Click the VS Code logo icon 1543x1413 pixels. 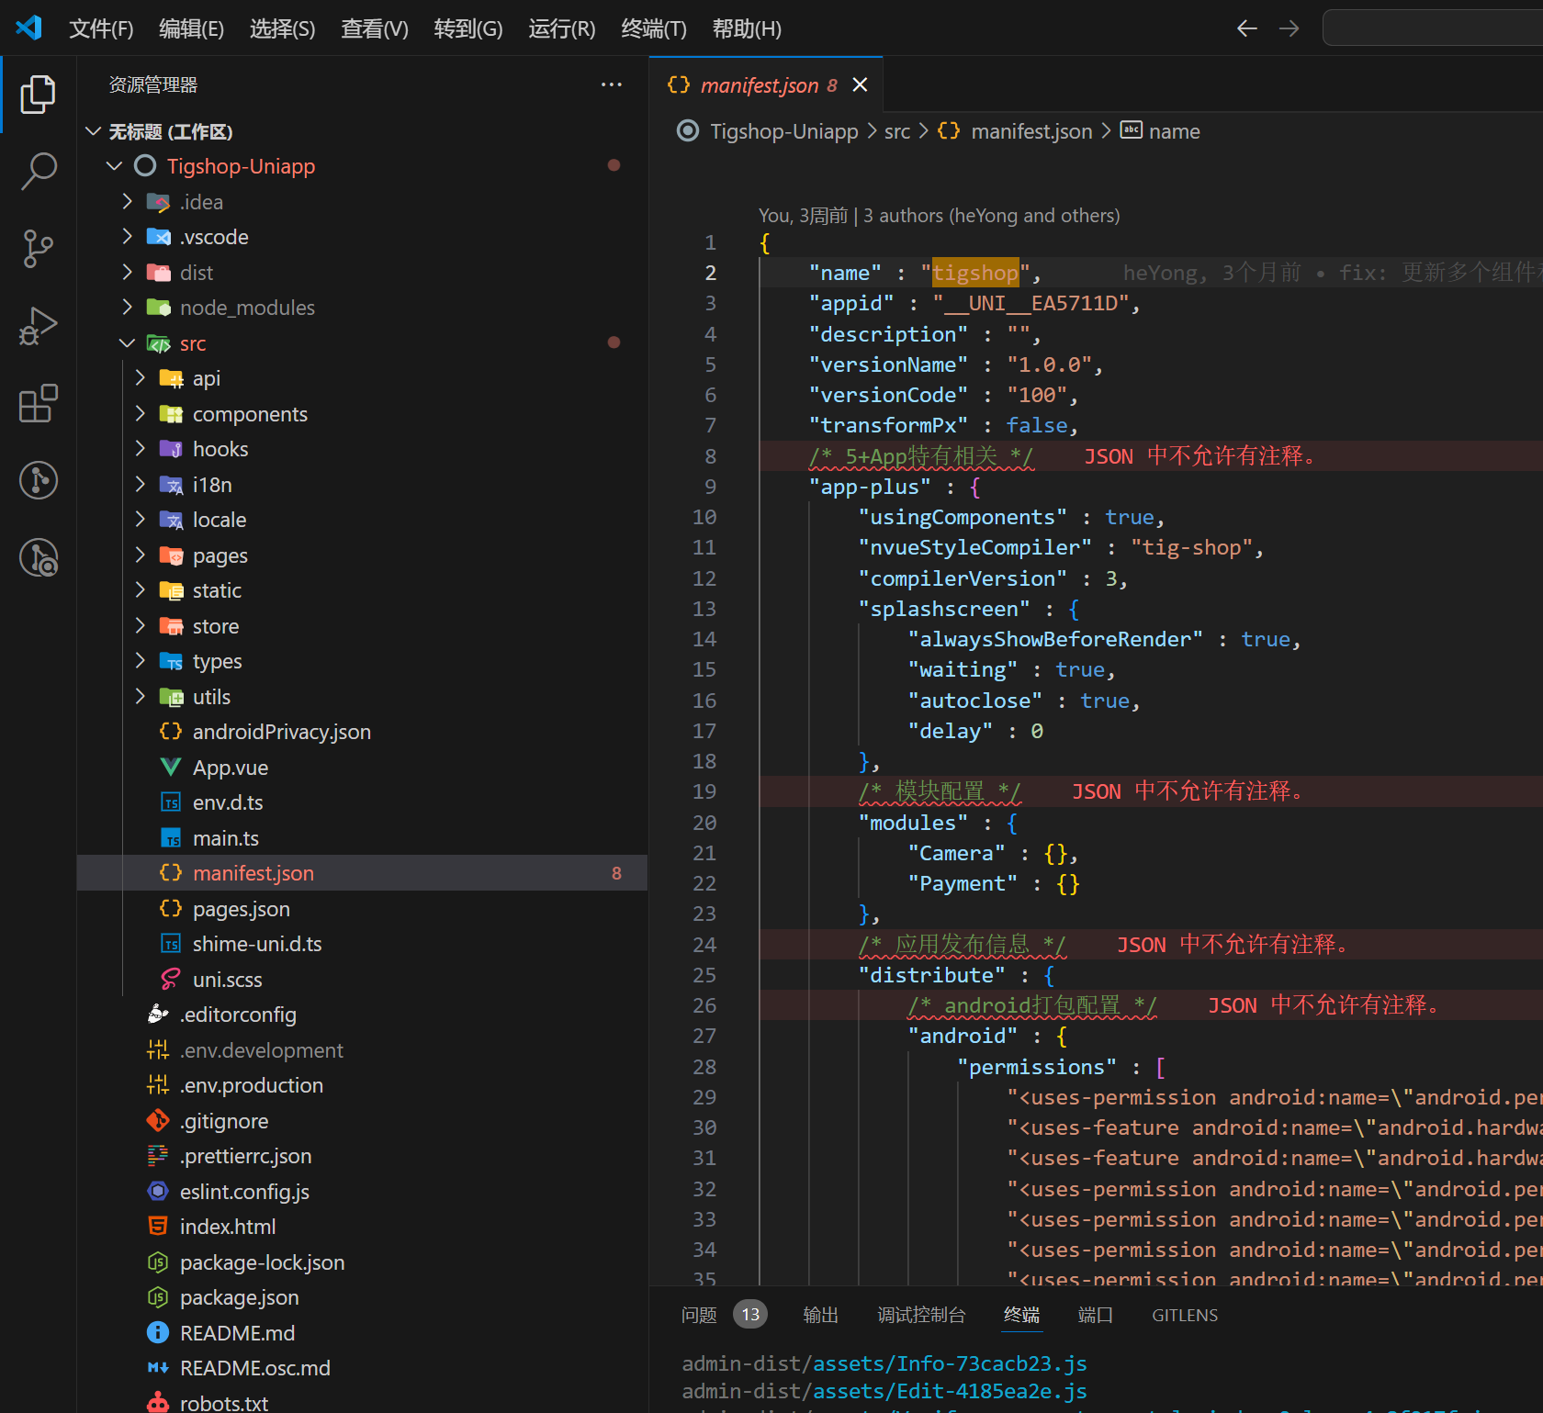(x=28, y=28)
